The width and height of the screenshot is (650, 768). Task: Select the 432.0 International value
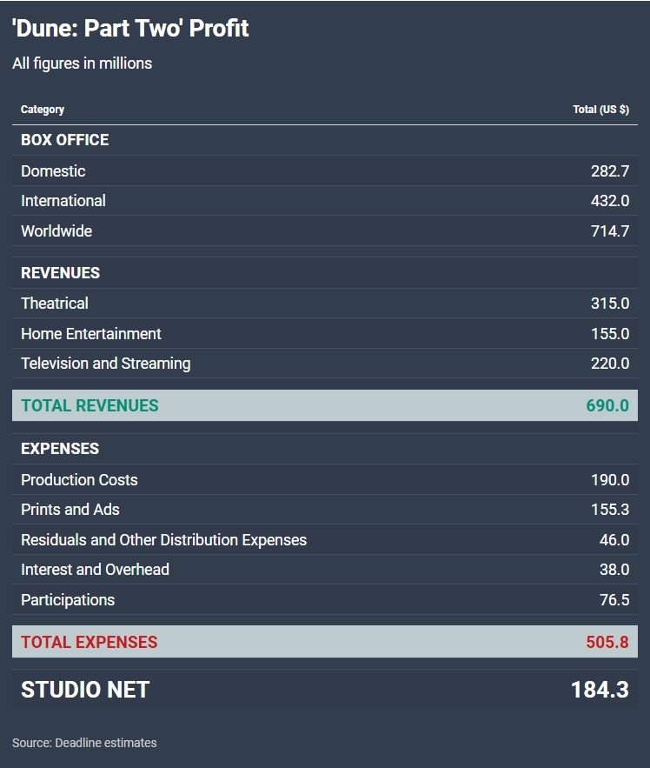pos(610,201)
